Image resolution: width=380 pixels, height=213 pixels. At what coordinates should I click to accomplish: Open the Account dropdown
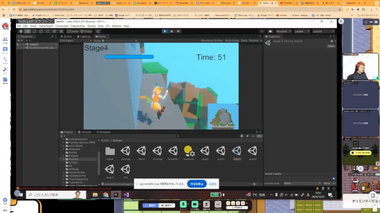[x=283, y=31]
